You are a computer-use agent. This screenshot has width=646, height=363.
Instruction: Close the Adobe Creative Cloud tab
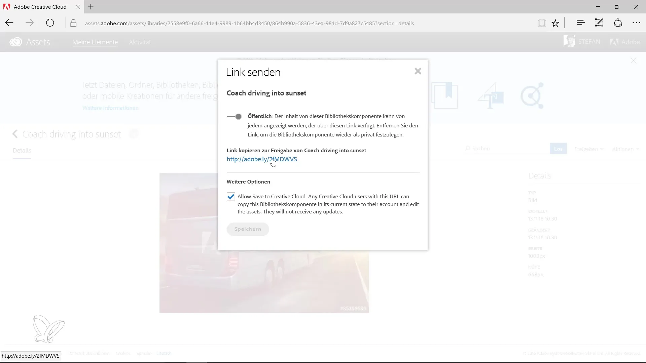tap(78, 7)
